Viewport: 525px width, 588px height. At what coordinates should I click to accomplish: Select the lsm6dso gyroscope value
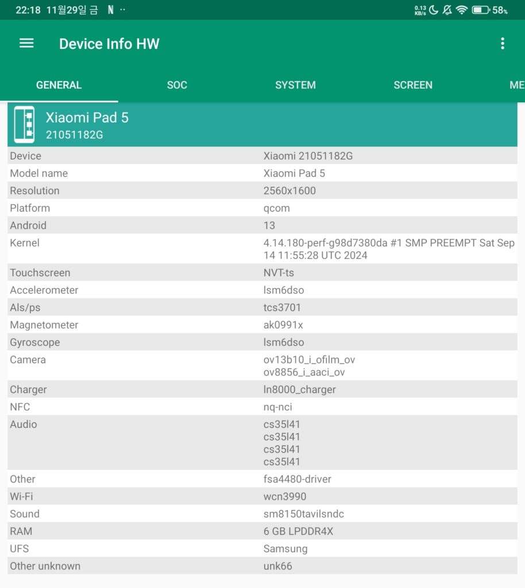pos(284,342)
